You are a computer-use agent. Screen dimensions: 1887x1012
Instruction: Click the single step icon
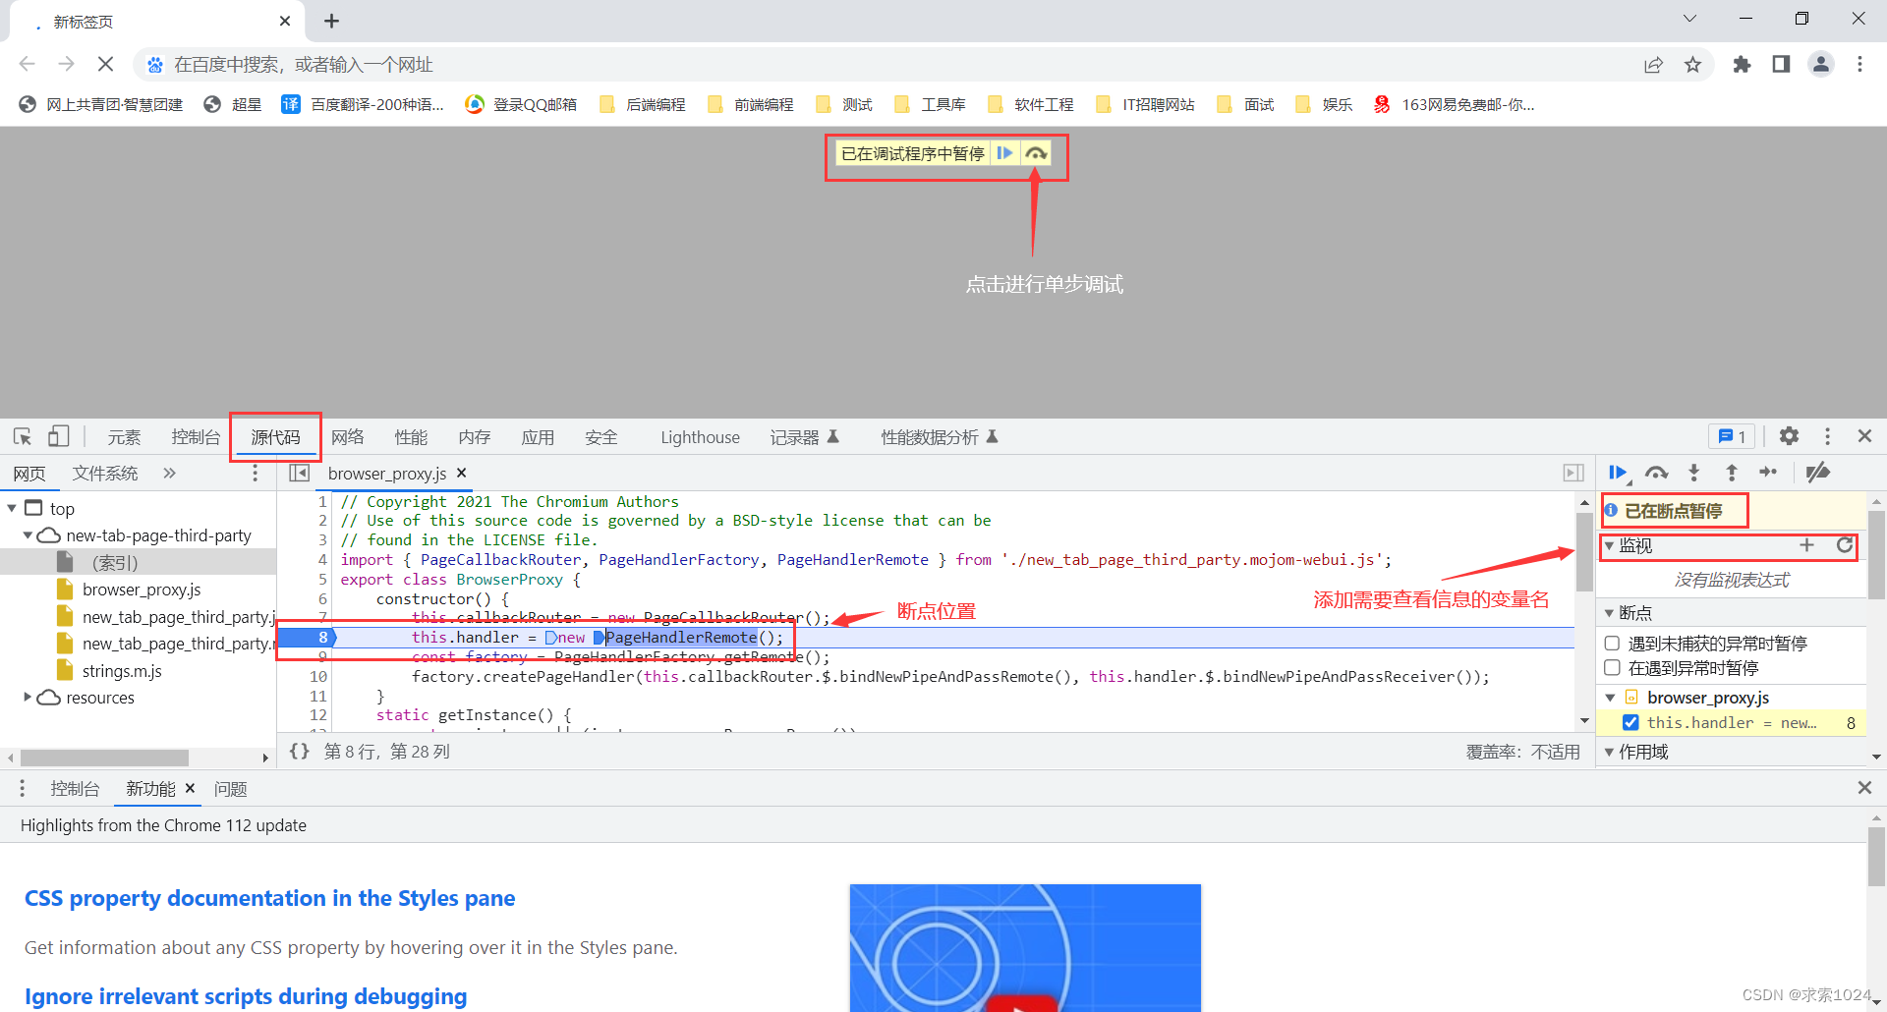point(1769,473)
